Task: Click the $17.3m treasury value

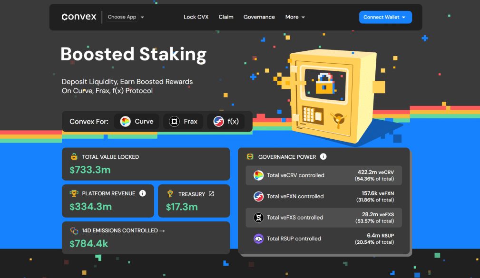Action: (x=182, y=207)
